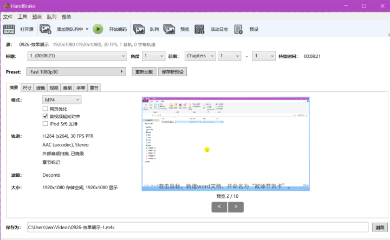Open the 帮助 menu
The image size is (390, 240).
[67, 17]
